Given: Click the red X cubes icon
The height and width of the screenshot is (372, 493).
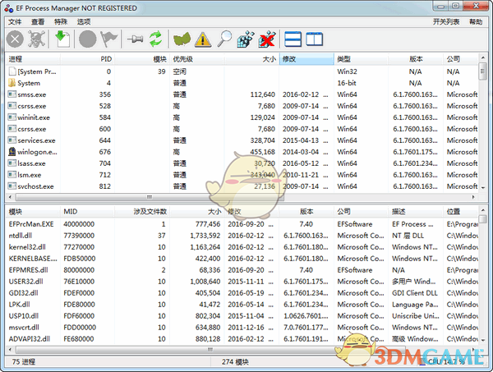Looking at the screenshot, I should tap(267, 39).
